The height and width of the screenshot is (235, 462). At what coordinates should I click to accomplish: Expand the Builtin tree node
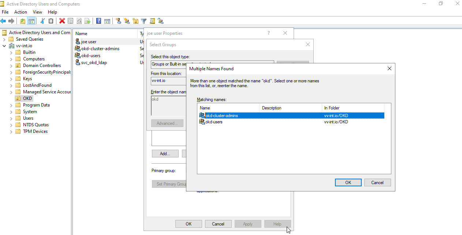coord(11,52)
